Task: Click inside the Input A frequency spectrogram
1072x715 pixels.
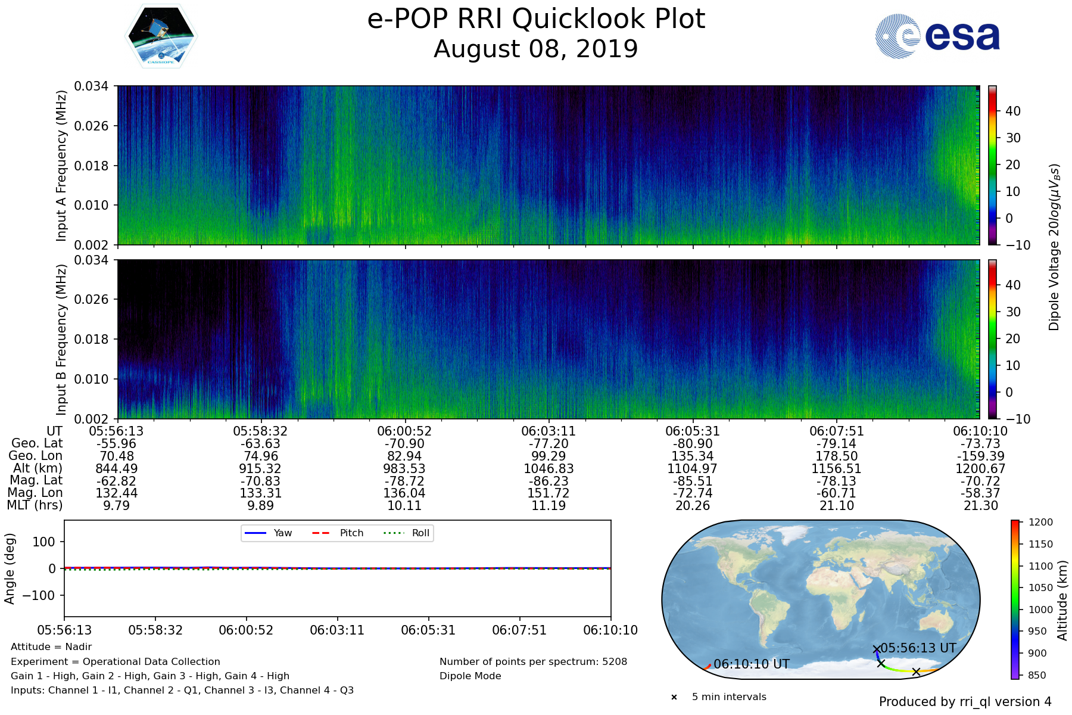Action: pos(548,165)
